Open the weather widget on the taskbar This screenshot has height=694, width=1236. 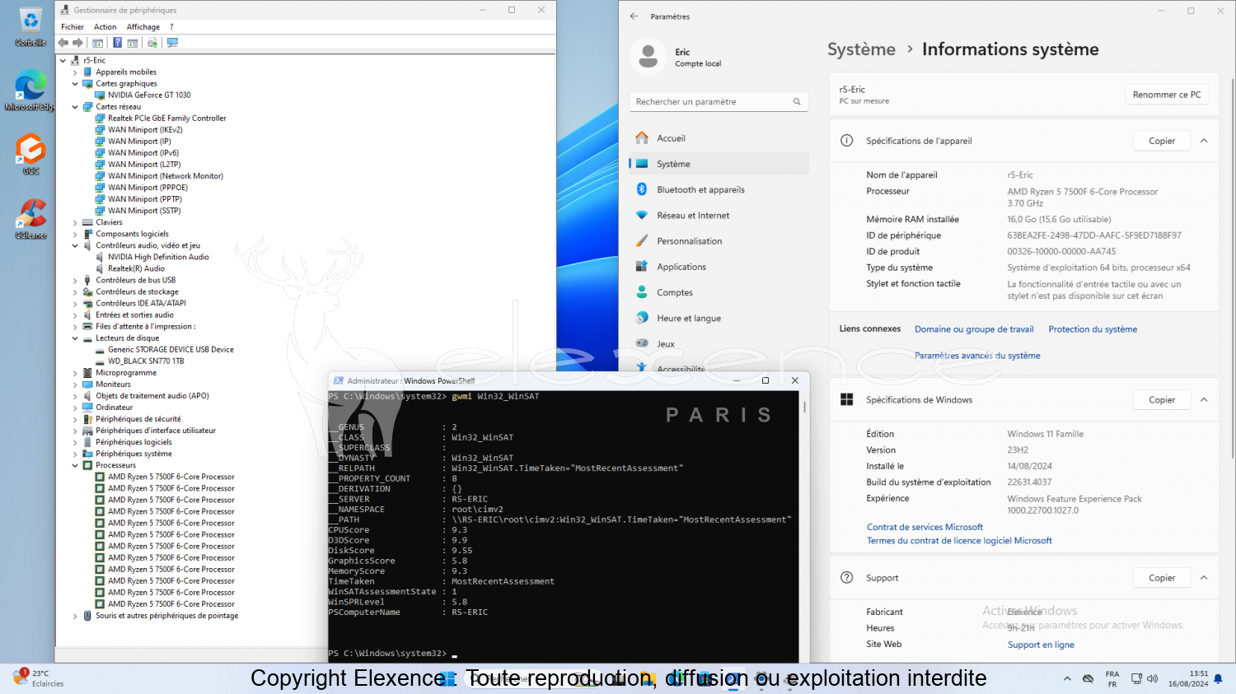[x=39, y=678]
